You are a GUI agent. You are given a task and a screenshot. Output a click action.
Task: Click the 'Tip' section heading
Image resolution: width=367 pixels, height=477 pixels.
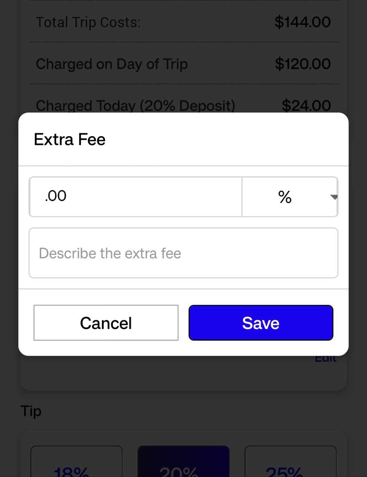pyautogui.click(x=31, y=411)
